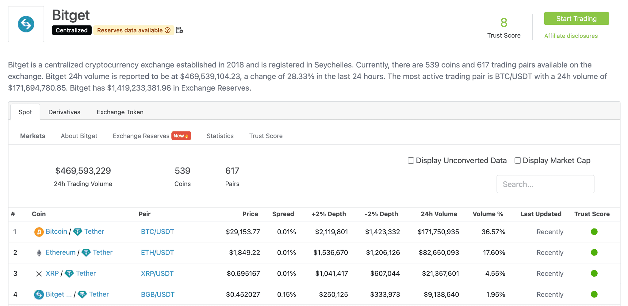The height and width of the screenshot is (306, 628).
Task: Click the reserves audit document icon
Action: (179, 30)
